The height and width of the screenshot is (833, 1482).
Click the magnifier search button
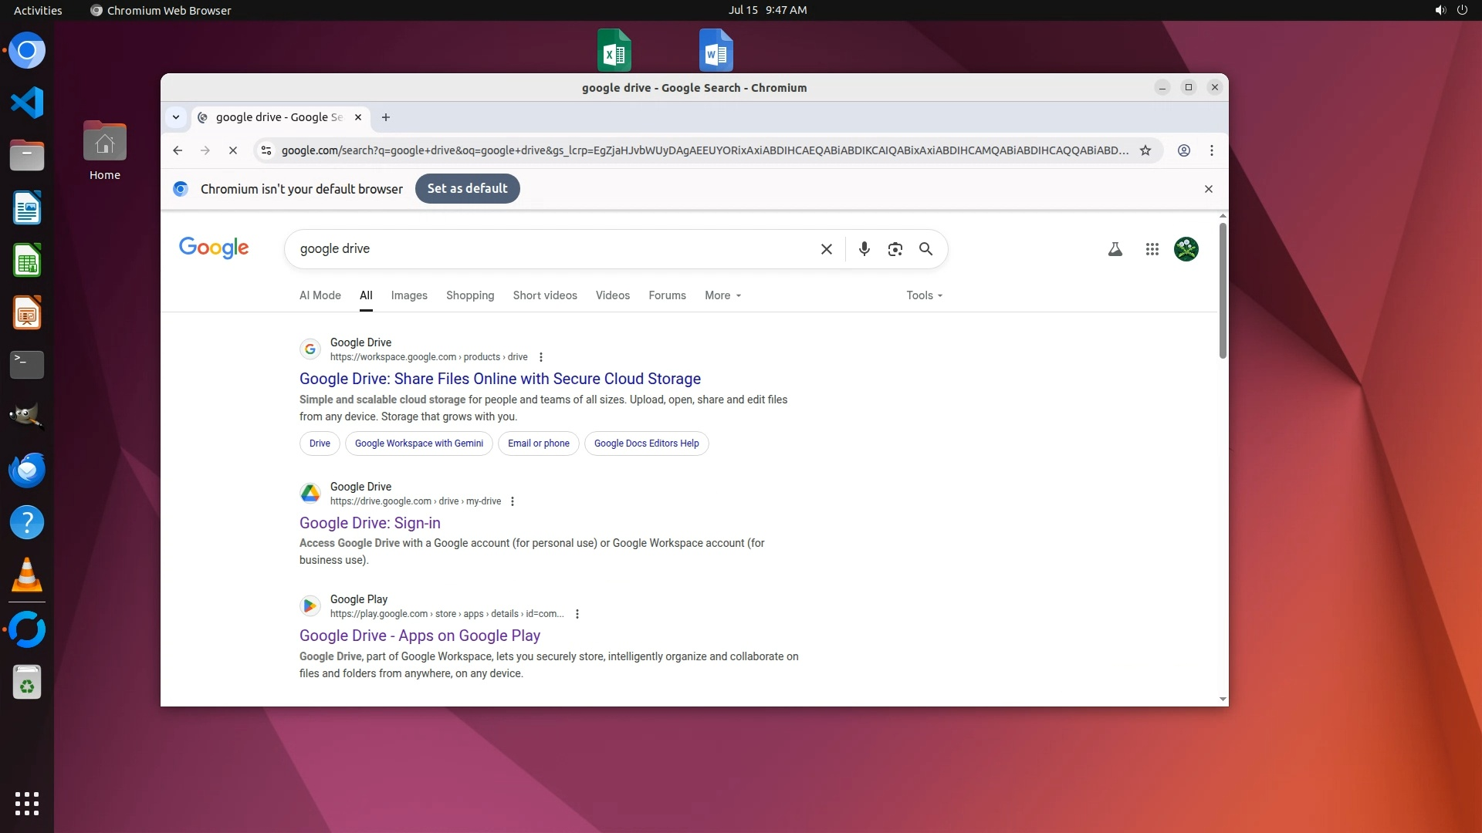(x=925, y=249)
